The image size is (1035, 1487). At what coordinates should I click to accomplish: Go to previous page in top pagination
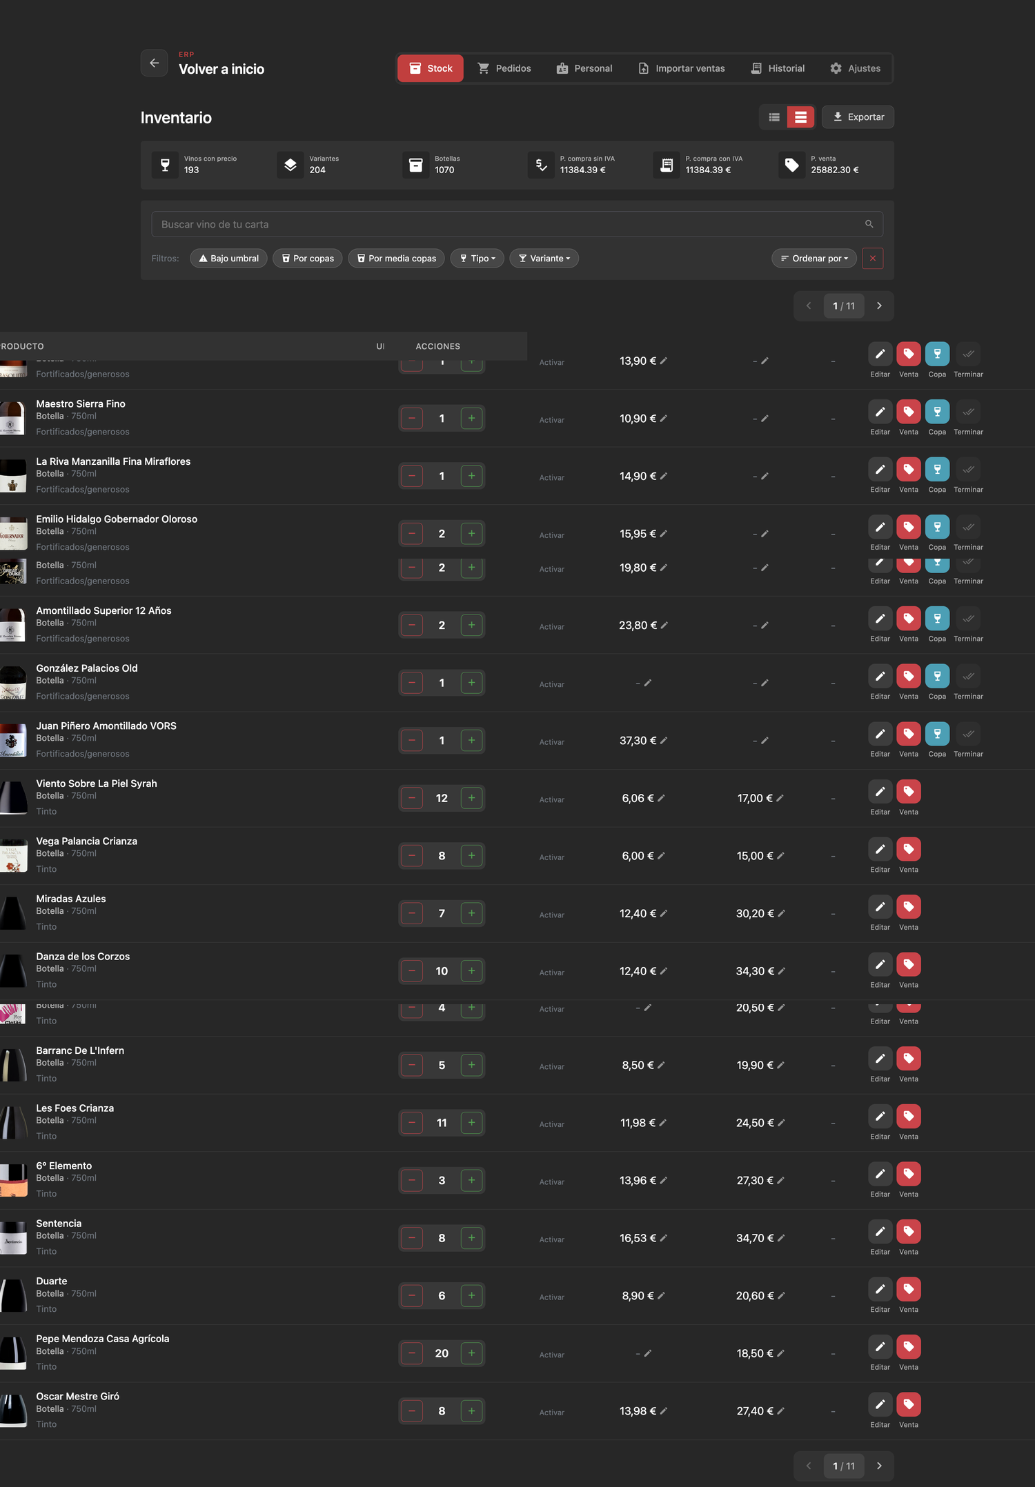[809, 306]
